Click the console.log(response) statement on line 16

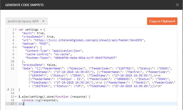(40, 100)
